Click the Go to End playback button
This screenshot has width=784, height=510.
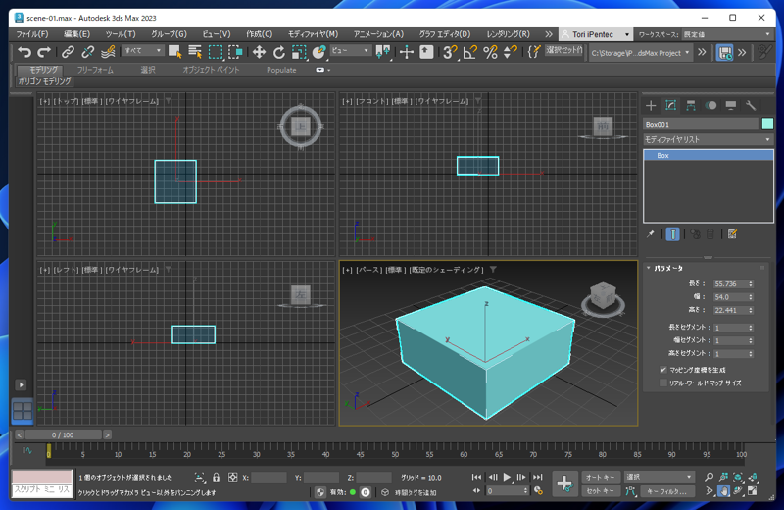click(x=537, y=477)
